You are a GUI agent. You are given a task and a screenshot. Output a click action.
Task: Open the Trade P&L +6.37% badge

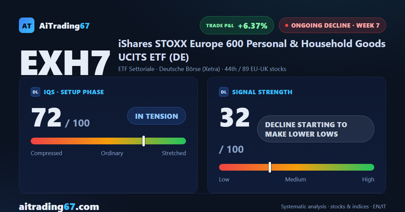point(237,25)
